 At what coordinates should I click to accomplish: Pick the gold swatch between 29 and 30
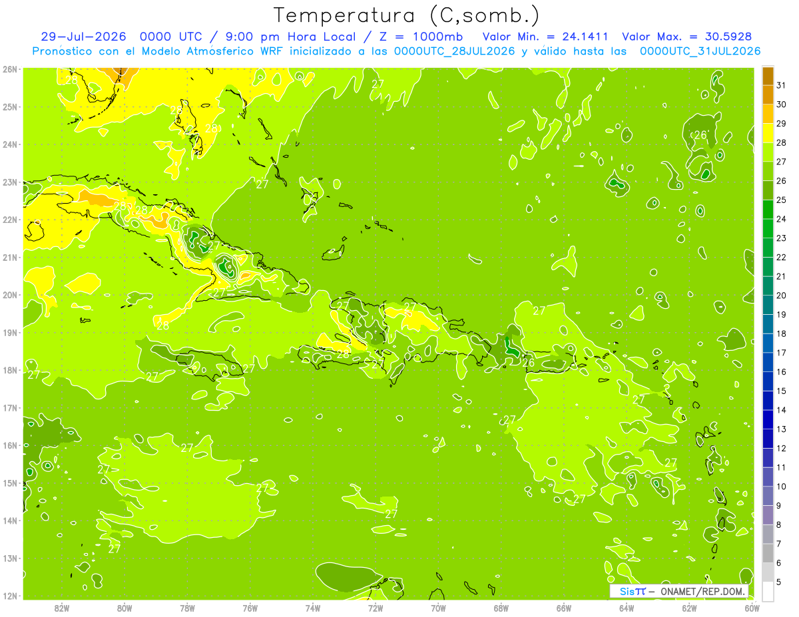click(x=768, y=113)
